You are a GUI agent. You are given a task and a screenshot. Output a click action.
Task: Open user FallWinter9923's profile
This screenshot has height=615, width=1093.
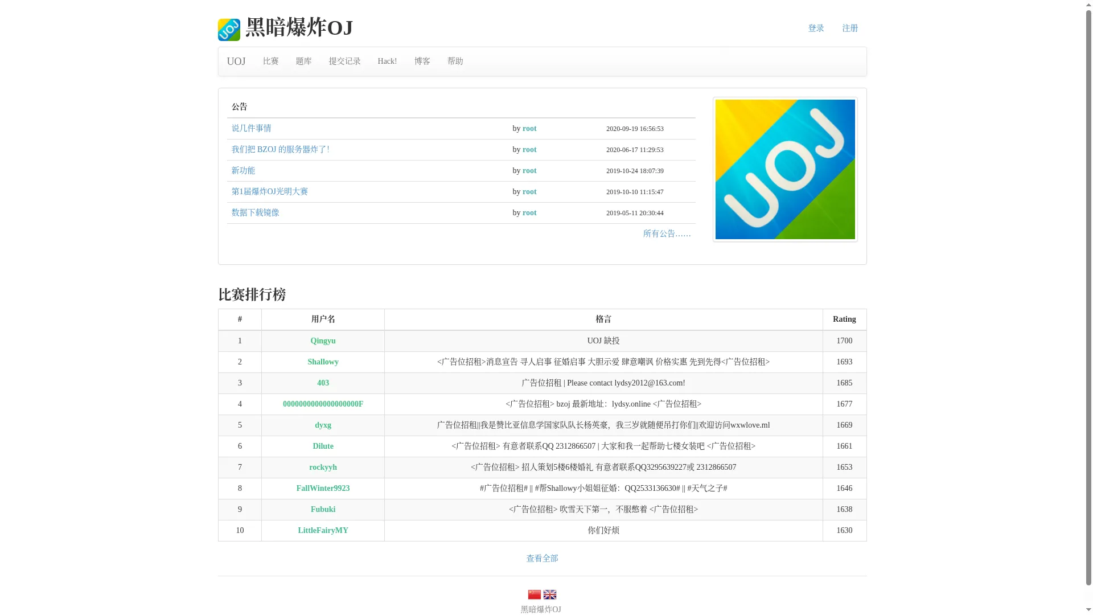pyautogui.click(x=323, y=489)
